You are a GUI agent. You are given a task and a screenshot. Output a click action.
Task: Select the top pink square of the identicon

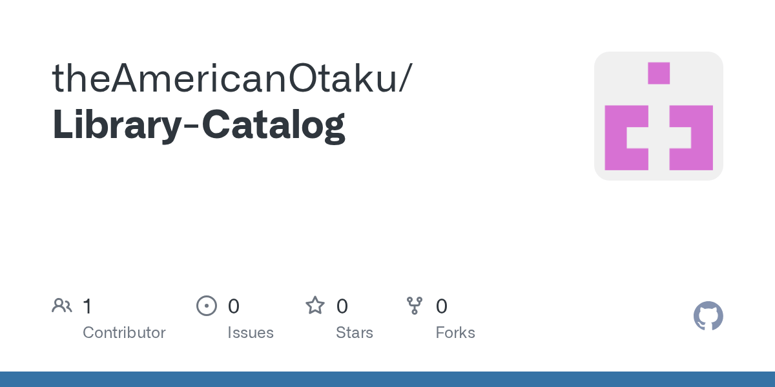[x=659, y=73]
